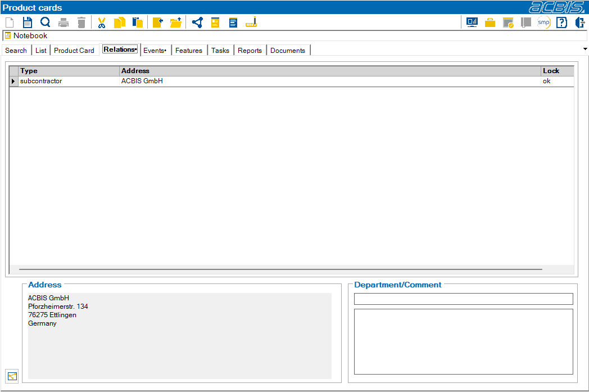Click the blue text document icon
The width and height of the screenshot is (589, 392).
pyautogui.click(x=233, y=22)
